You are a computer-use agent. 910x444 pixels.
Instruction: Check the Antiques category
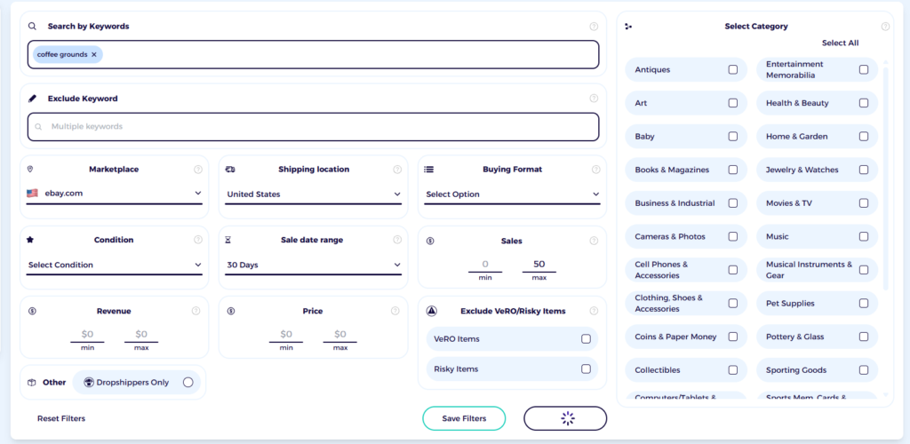point(733,69)
